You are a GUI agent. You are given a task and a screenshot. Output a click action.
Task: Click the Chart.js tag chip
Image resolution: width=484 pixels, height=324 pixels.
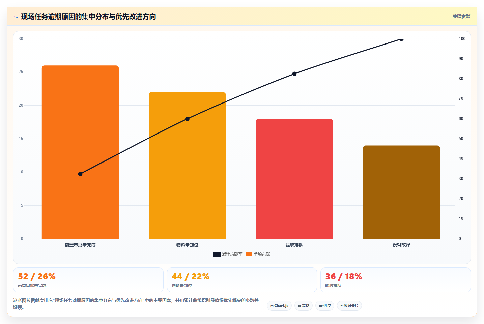pyautogui.click(x=279, y=306)
